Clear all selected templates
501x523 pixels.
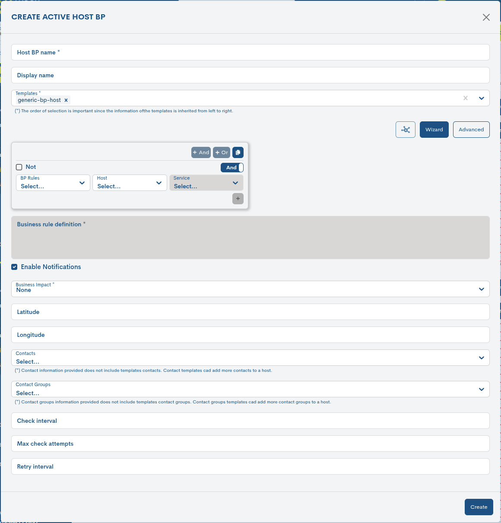(466, 98)
